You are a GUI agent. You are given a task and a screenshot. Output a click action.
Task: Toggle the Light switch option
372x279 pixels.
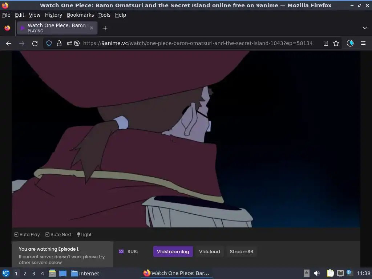(84, 235)
